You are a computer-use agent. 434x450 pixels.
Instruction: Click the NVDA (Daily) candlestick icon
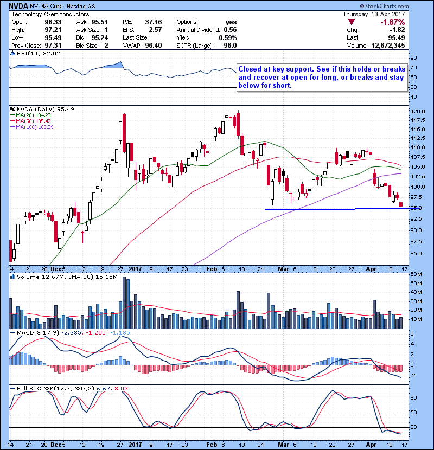pos(12,109)
